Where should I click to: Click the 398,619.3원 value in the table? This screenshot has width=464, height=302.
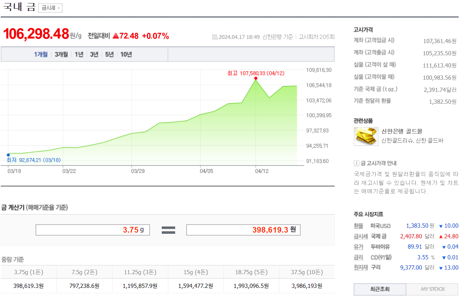[x=29, y=286]
